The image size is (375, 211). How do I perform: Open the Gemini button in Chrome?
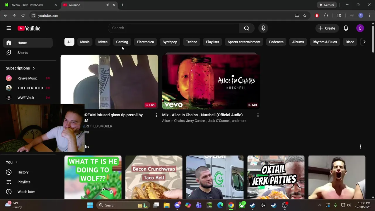(x=327, y=5)
